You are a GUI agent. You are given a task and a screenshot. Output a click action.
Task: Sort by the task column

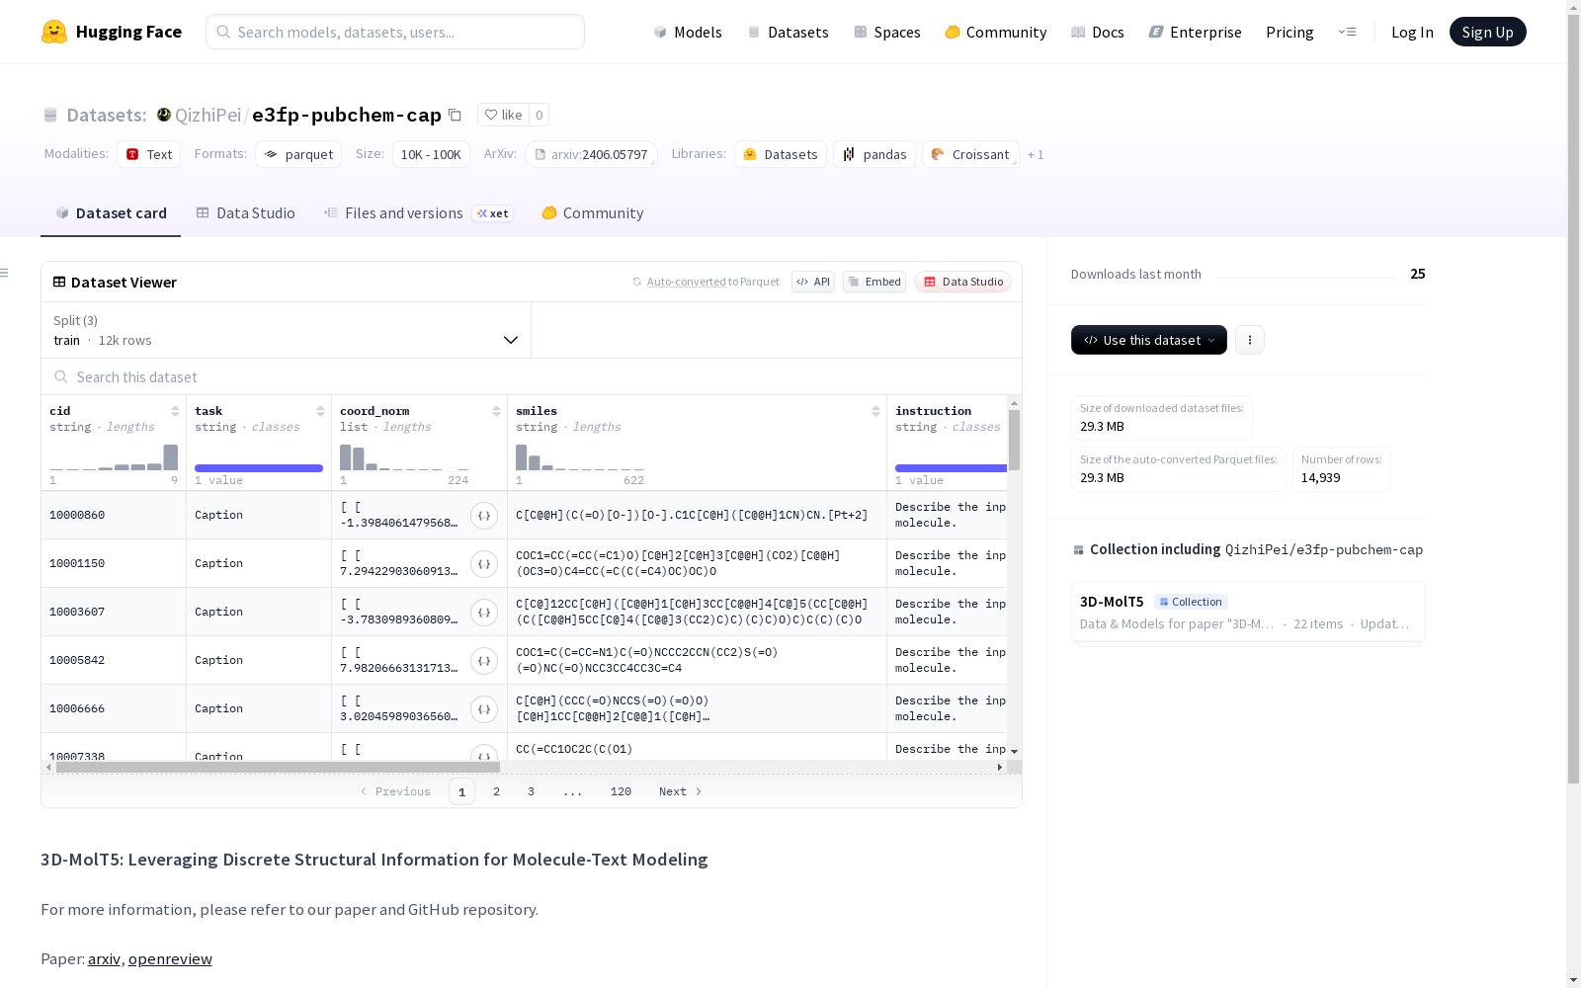tap(320, 411)
